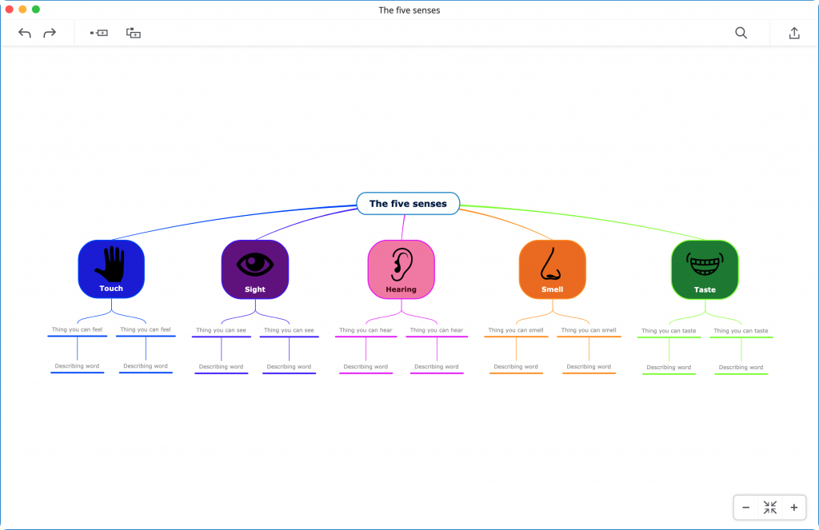This screenshot has width=819, height=530.
Task: Click the add sibling topic icon
Action: tap(99, 33)
